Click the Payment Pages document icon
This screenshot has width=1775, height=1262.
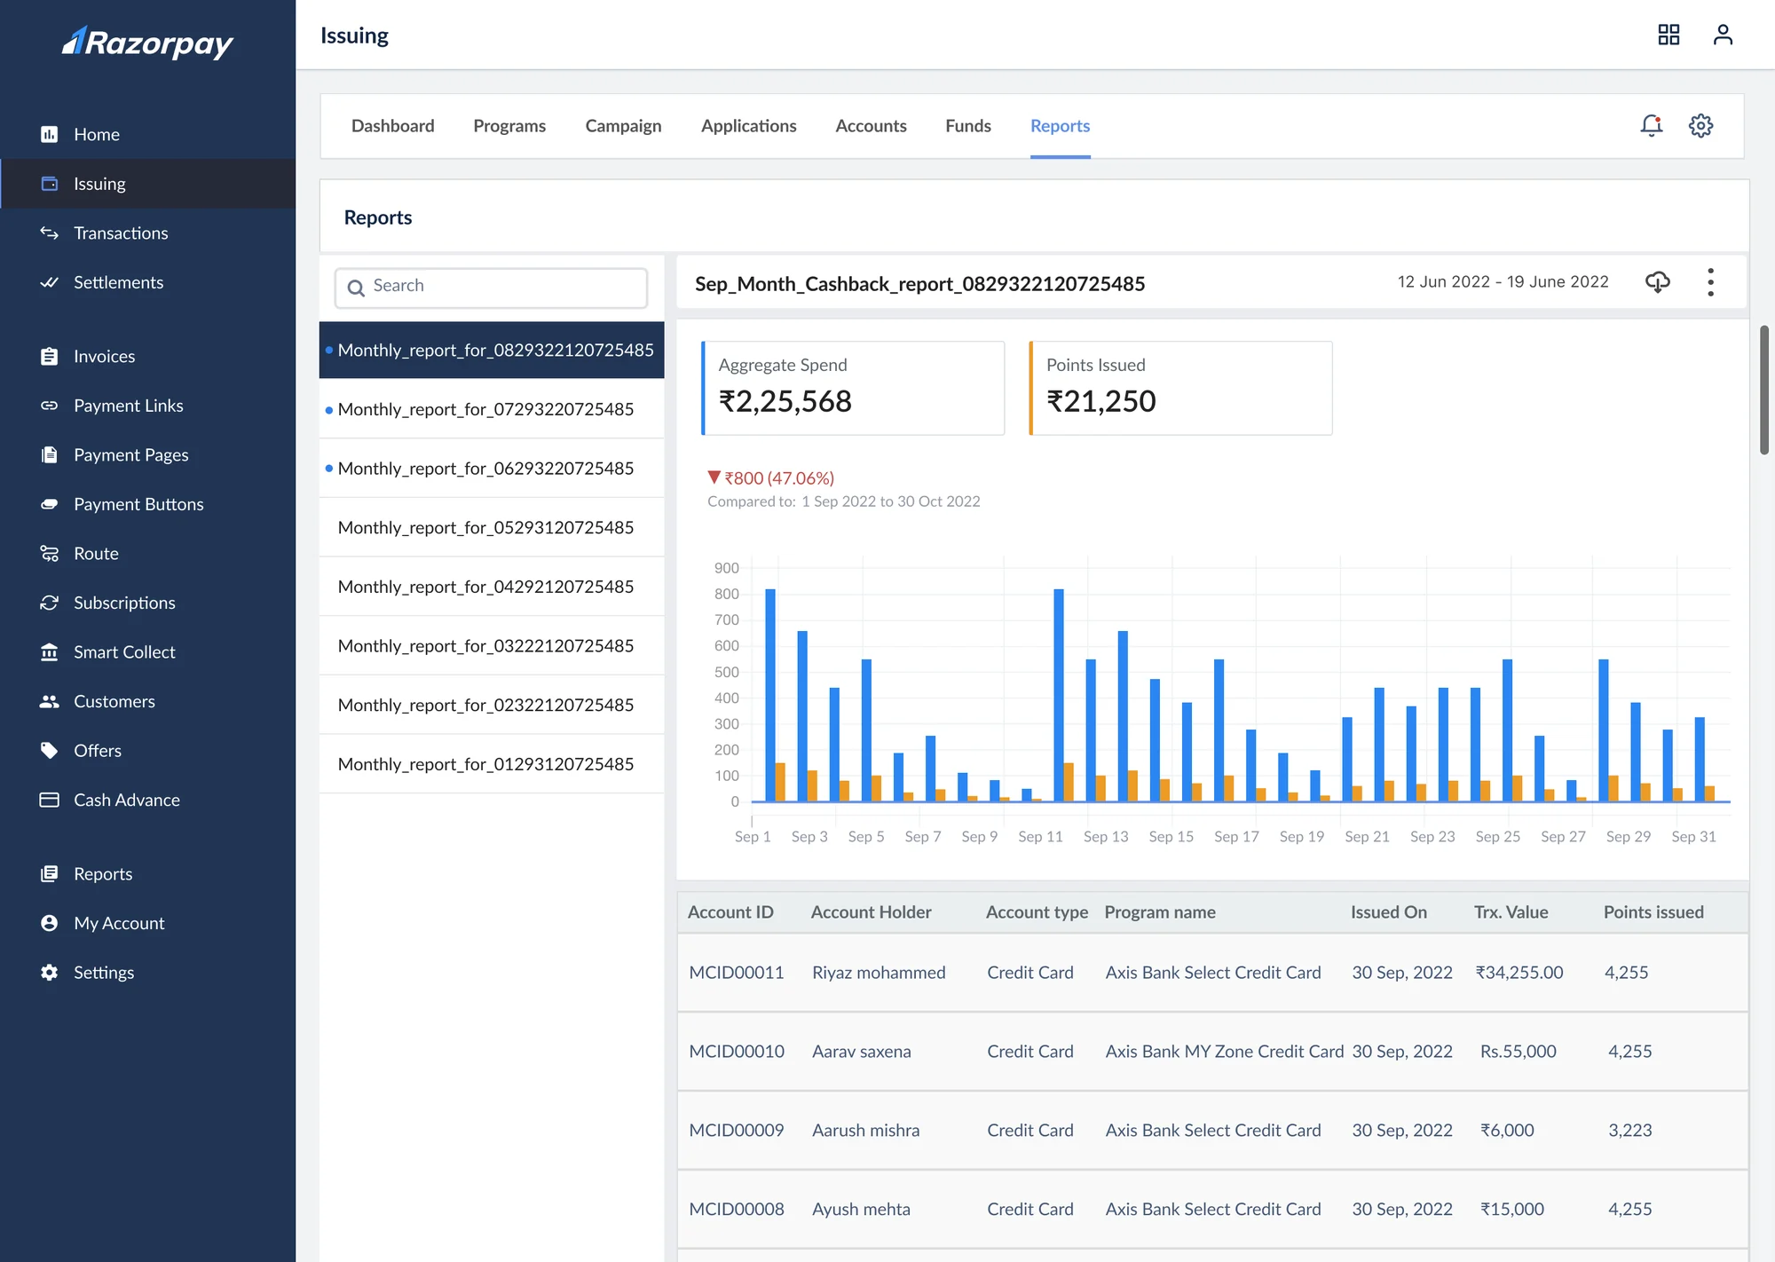pos(50,454)
